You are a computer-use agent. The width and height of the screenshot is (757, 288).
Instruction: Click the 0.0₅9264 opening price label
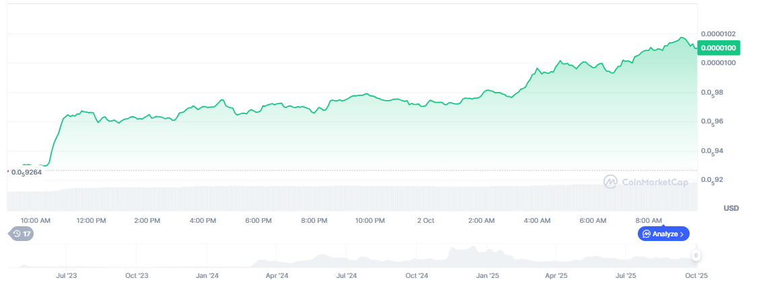26,173
